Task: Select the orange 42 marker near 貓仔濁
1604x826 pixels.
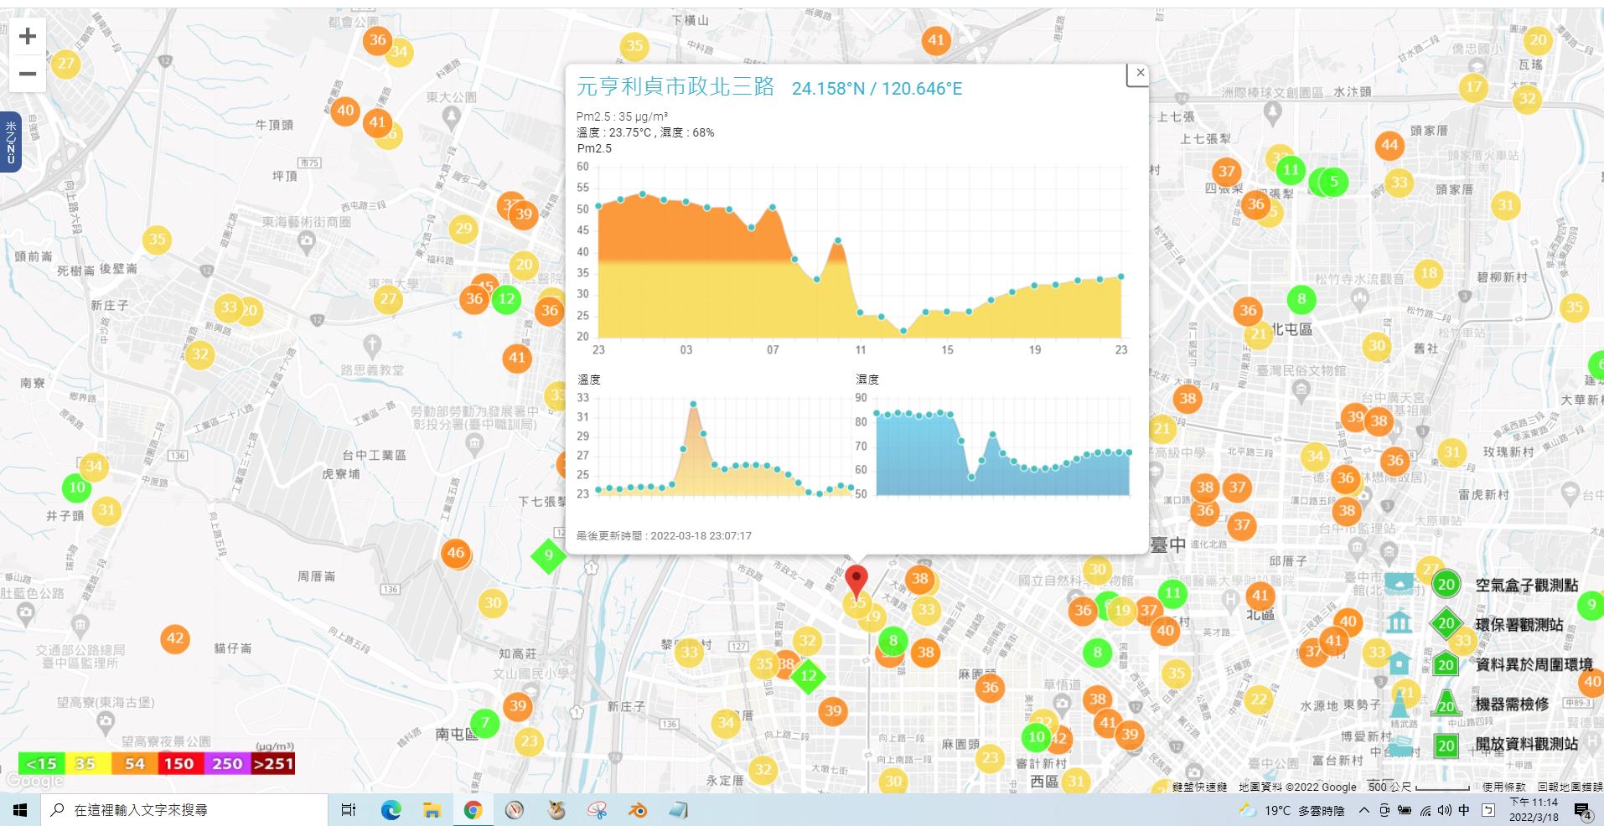Action: (175, 639)
